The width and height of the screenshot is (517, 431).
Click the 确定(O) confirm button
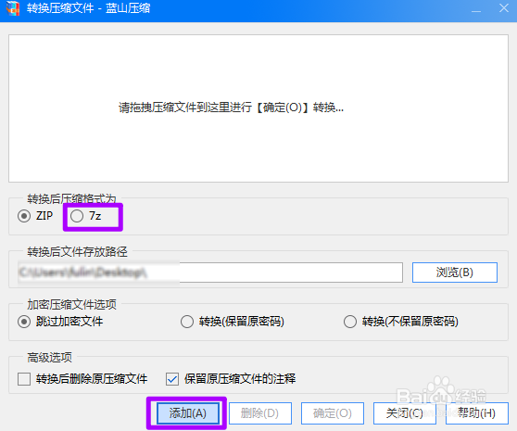click(333, 413)
